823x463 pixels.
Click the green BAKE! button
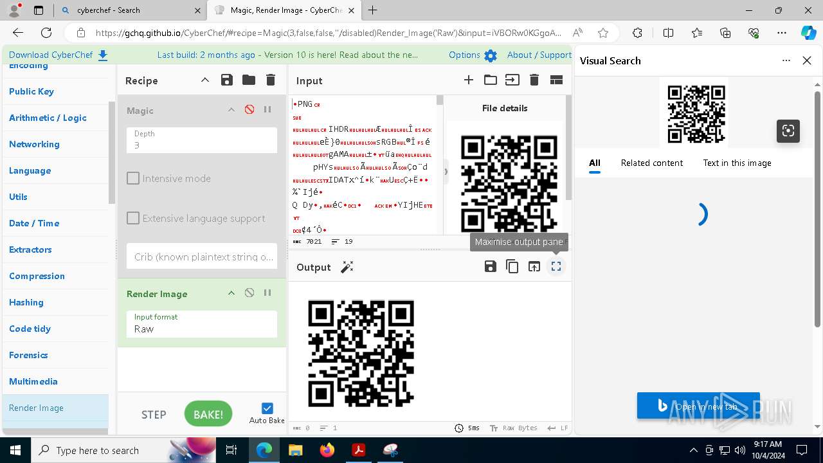[208, 414]
